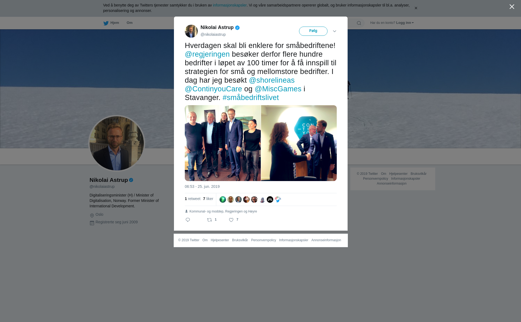The height and width of the screenshot is (322, 521).
Task: Dismiss the cookie notice banner
Action: [416, 8]
